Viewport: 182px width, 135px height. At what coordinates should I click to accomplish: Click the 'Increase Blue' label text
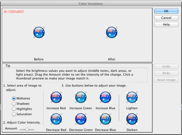pyautogui.click(x=105, y=108)
